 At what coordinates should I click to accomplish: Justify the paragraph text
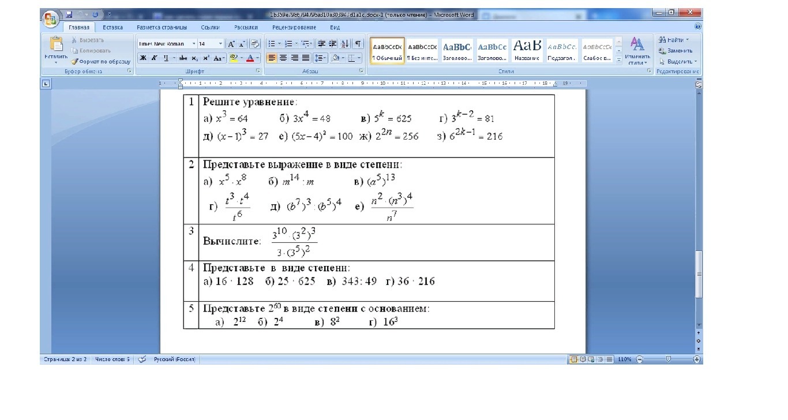[x=305, y=58]
